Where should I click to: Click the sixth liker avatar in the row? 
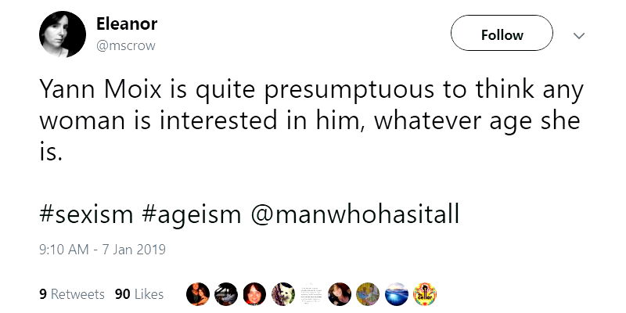pyautogui.click(x=339, y=294)
